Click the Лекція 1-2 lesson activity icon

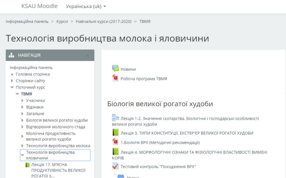pos(115,118)
